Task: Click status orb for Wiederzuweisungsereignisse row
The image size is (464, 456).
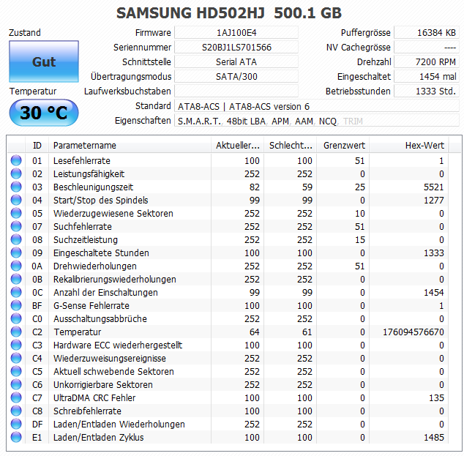Action: [x=16, y=358]
